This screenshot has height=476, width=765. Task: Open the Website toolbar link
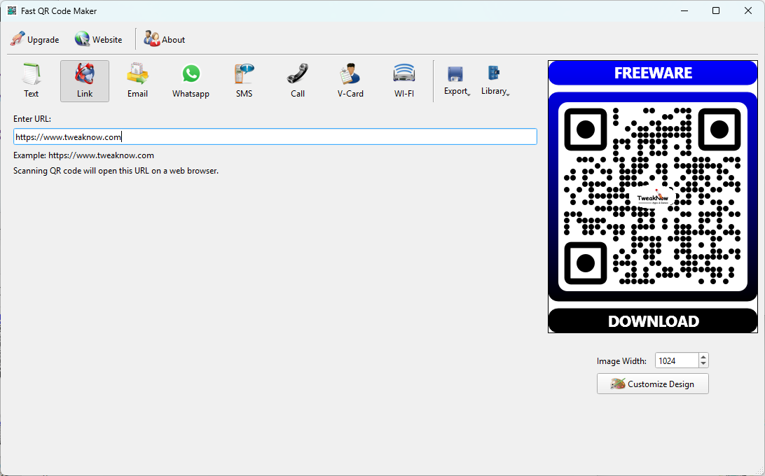tap(99, 39)
